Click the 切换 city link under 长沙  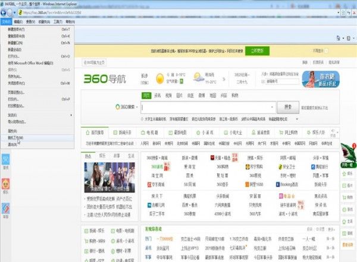(x=145, y=83)
